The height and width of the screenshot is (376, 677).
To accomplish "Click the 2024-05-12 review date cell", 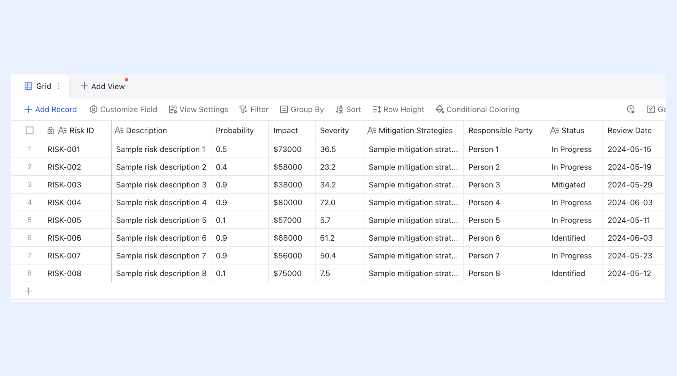I will (x=634, y=273).
